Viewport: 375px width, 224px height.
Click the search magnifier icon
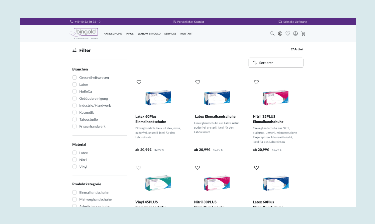[272, 33]
